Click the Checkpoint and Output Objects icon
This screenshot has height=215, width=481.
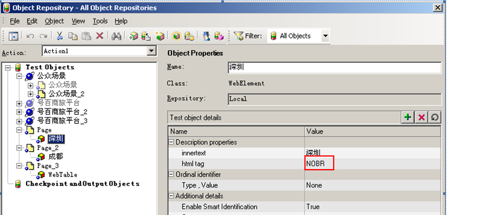click(x=18, y=184)
